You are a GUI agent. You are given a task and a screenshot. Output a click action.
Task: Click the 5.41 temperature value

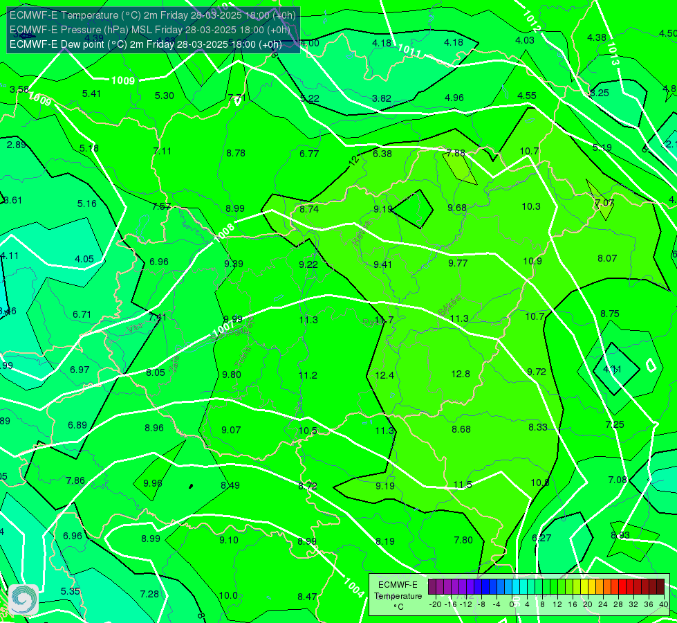pyautogui.click(x=91, y=94)
